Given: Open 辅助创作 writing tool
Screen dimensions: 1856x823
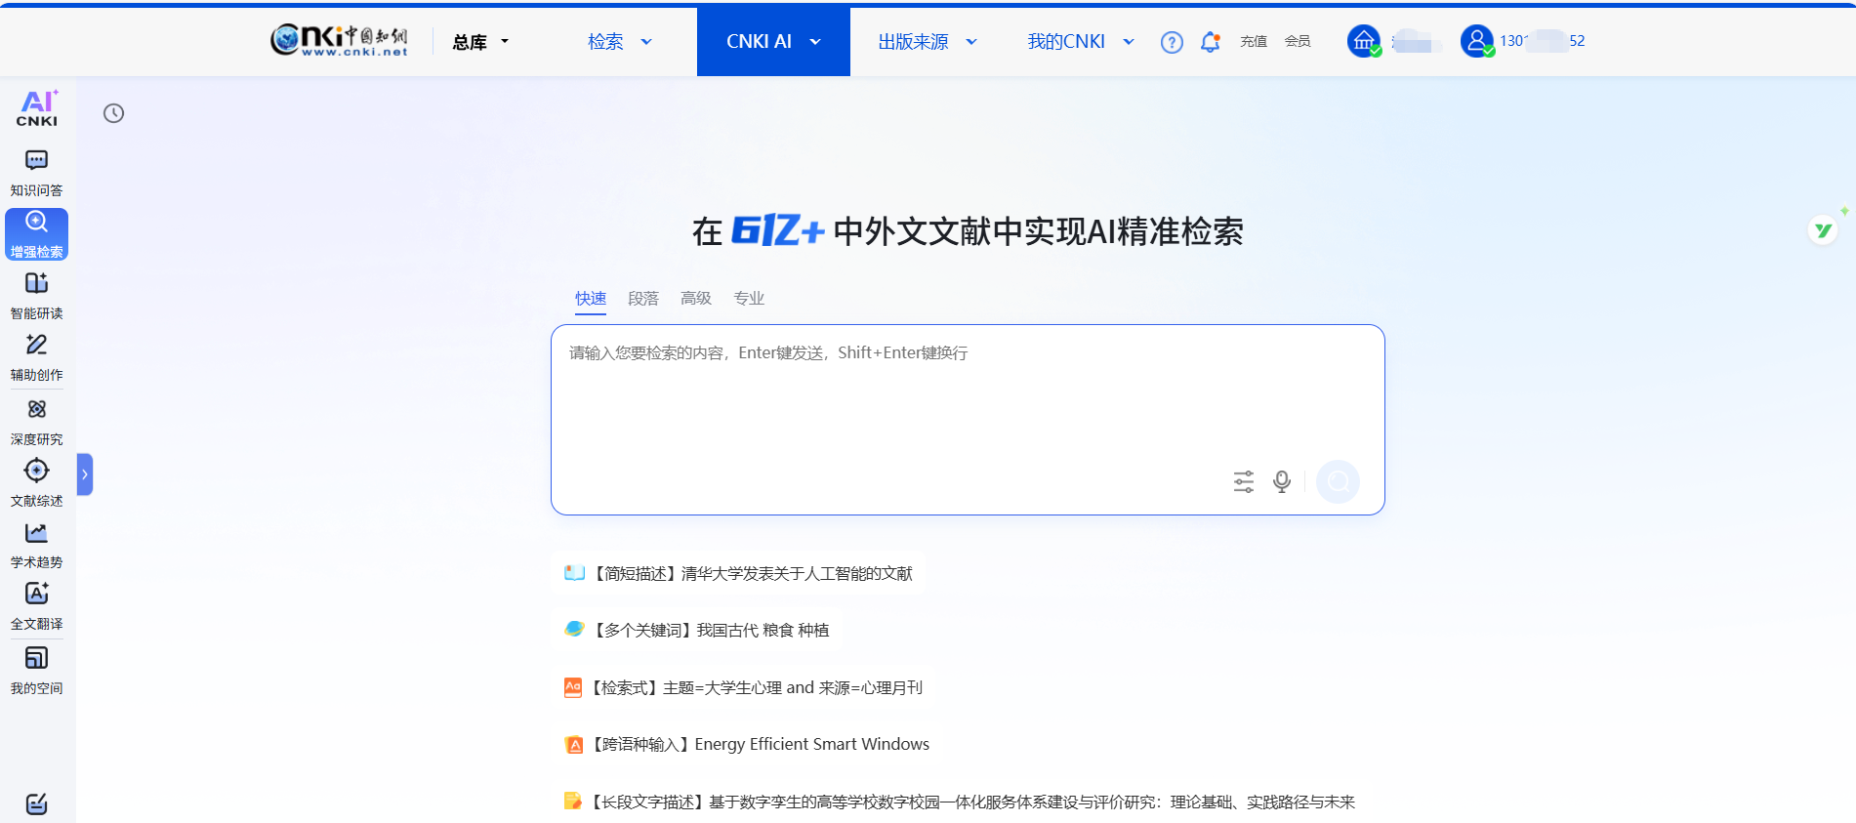Looking at the screenshot, I should [x=36, y=346].
